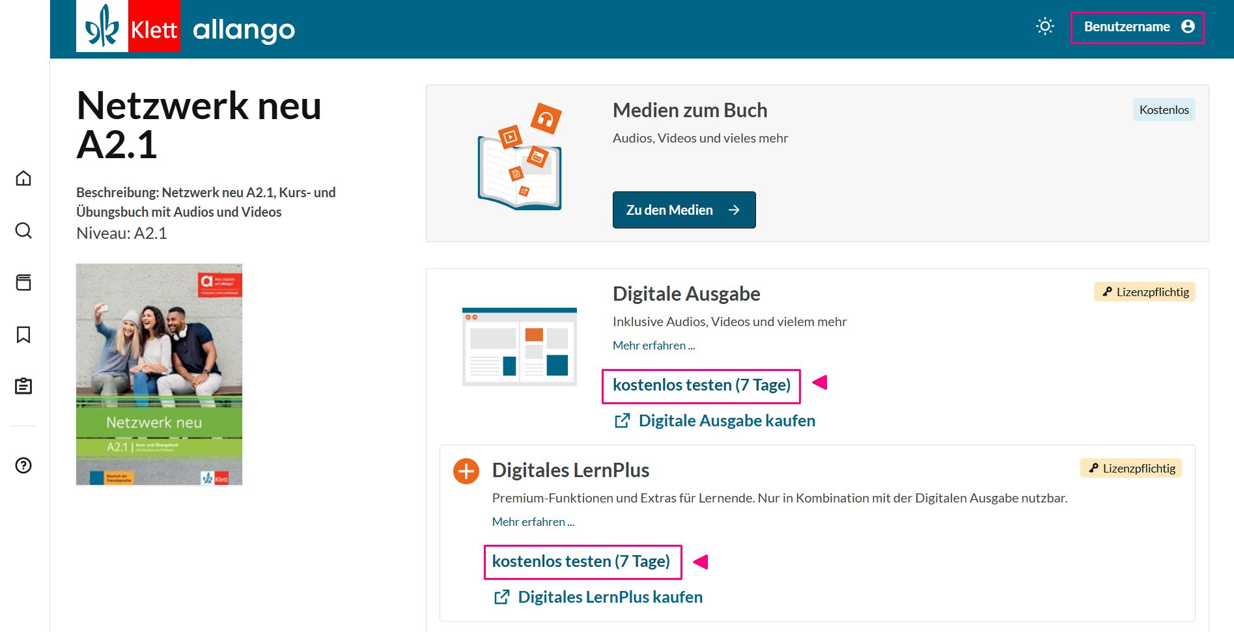Toggle light/dark mode with sun icon

coord(1045,27)
